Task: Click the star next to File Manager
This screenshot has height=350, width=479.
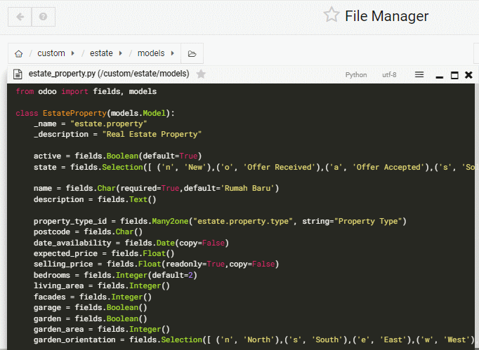Action: tap(332, 15)
